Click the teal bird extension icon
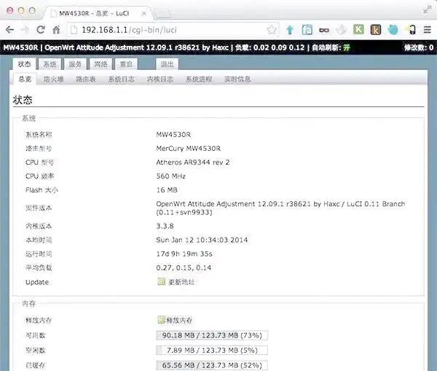 coord(393,30)
